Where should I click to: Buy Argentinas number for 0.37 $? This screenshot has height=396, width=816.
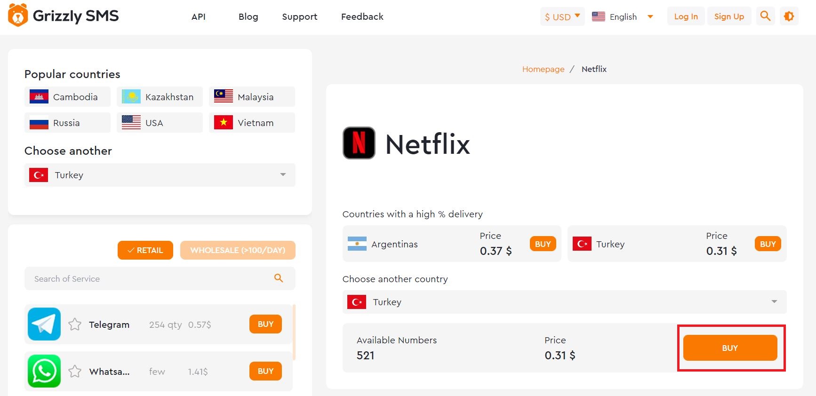point(543,244)
